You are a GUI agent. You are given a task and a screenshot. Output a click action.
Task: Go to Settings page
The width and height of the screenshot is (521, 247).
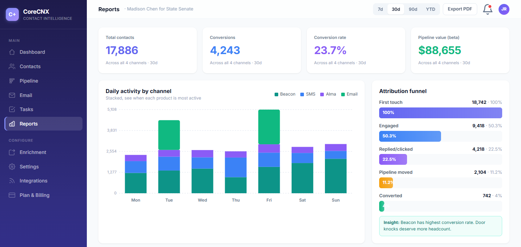[43, 167]
